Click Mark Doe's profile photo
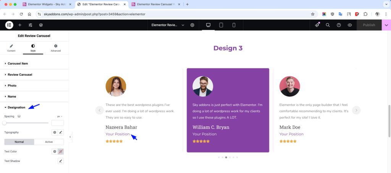 [x=289, y=86]
